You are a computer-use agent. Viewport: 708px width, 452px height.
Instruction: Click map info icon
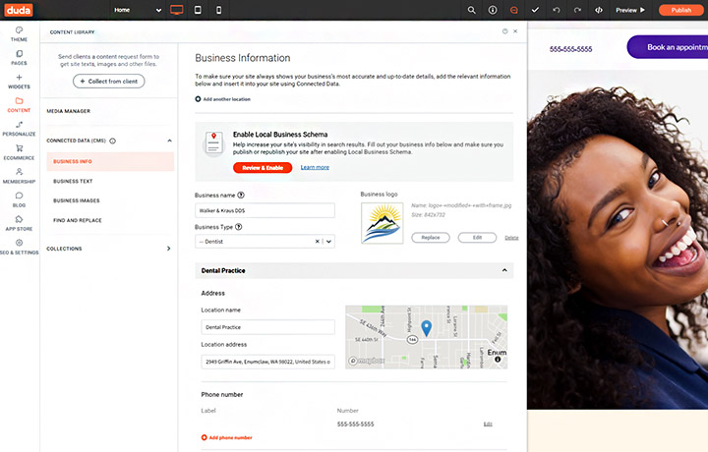click(x=498, y=360)
